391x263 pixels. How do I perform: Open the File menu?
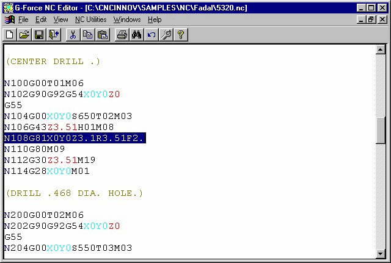[x=23, y=20]
